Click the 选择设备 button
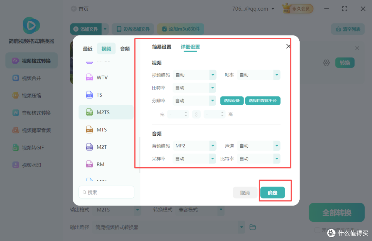This screenshot has height=241, width=372. (232, 101)
